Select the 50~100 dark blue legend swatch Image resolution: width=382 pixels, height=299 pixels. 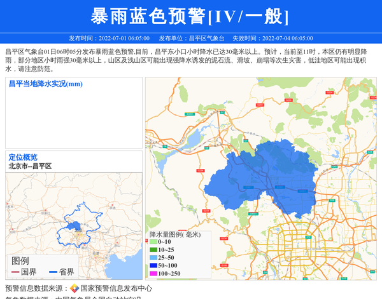(x=153, y=265)
